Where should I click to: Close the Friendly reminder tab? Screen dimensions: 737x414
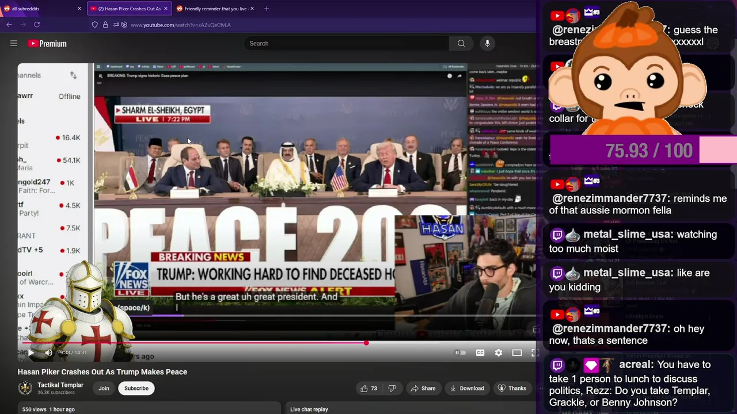click(253, 9)
